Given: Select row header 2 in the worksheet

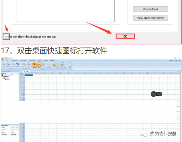Looking at the screenshot, I should [x=23, y=77].
